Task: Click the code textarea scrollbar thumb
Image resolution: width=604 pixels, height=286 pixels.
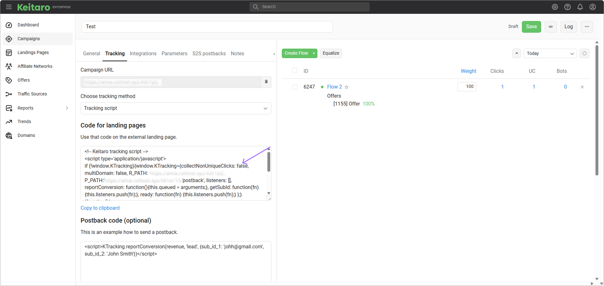Action: pyautogui.click(x=269, y=162)
